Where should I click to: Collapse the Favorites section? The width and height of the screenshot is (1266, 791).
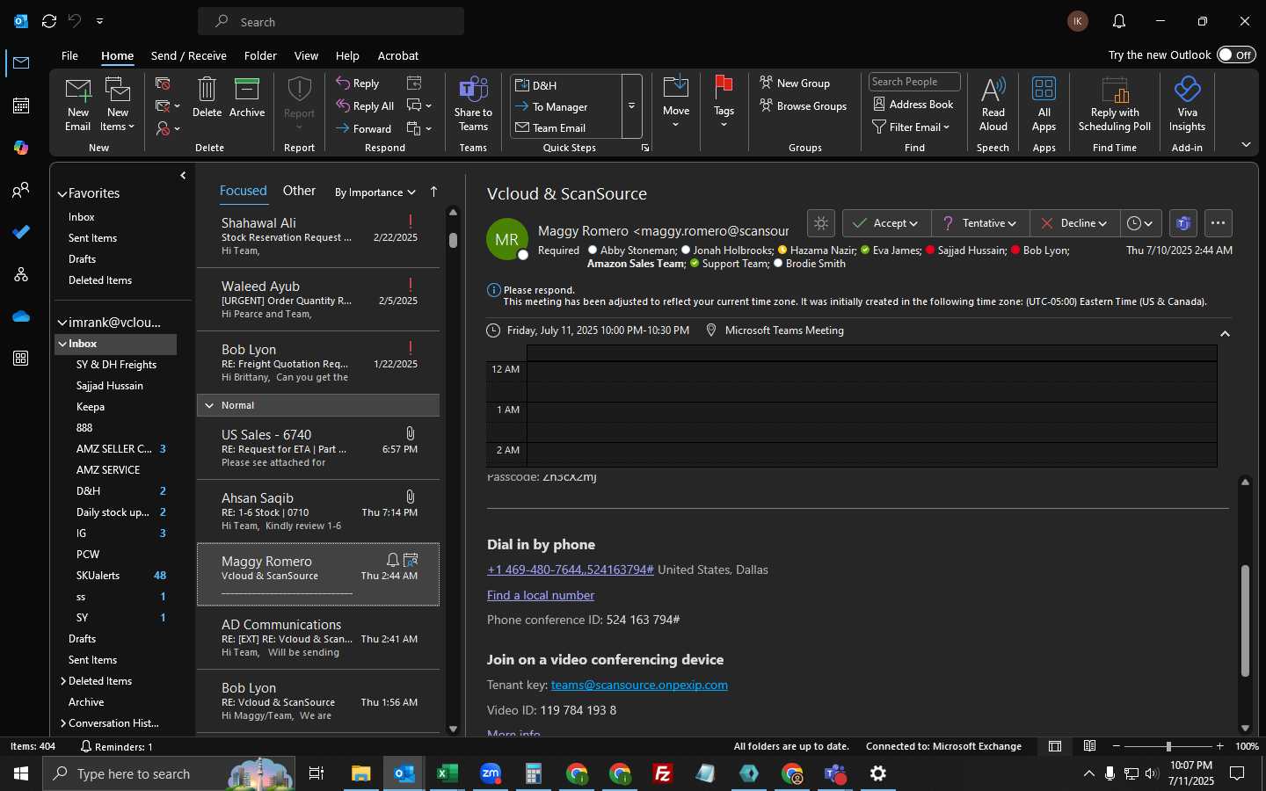(x=62, y=194)
